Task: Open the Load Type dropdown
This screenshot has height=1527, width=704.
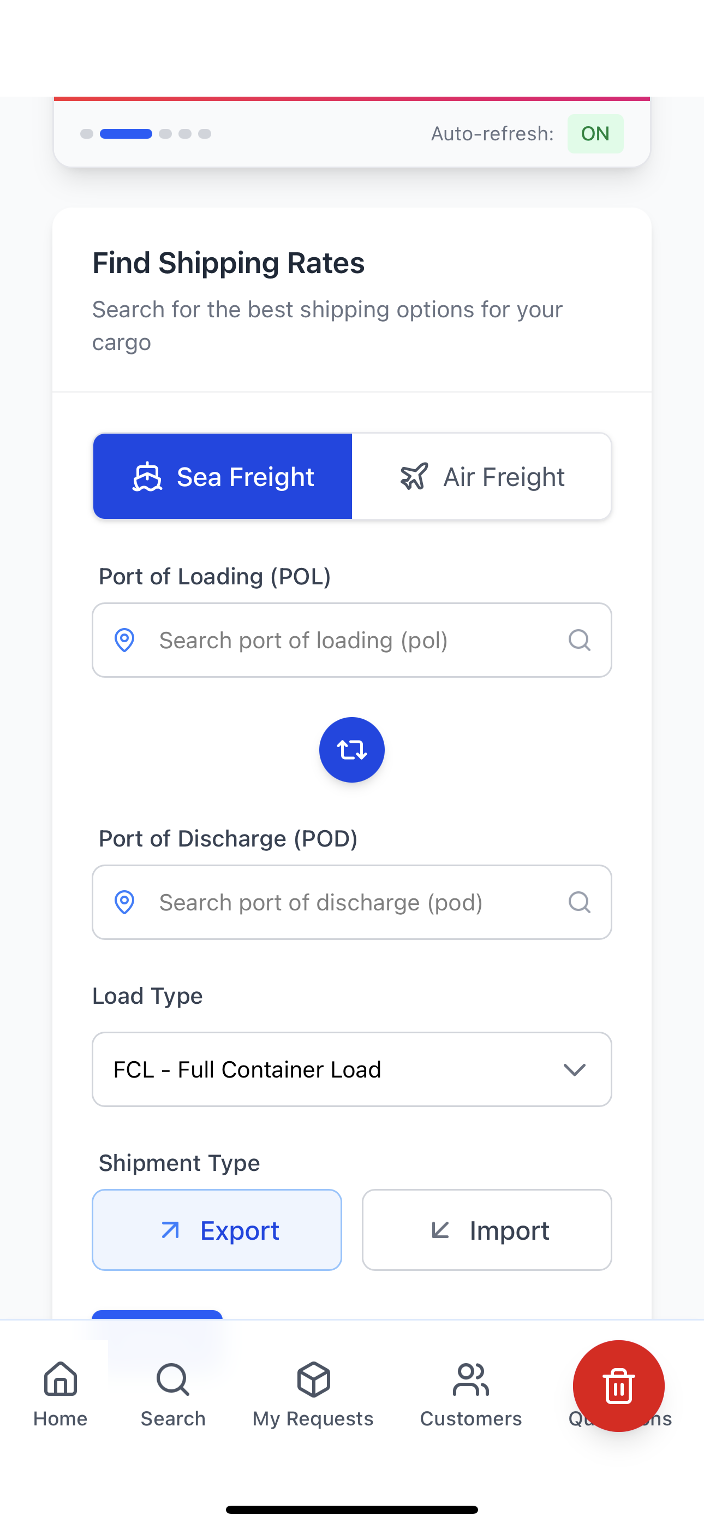Action: 351,1069
